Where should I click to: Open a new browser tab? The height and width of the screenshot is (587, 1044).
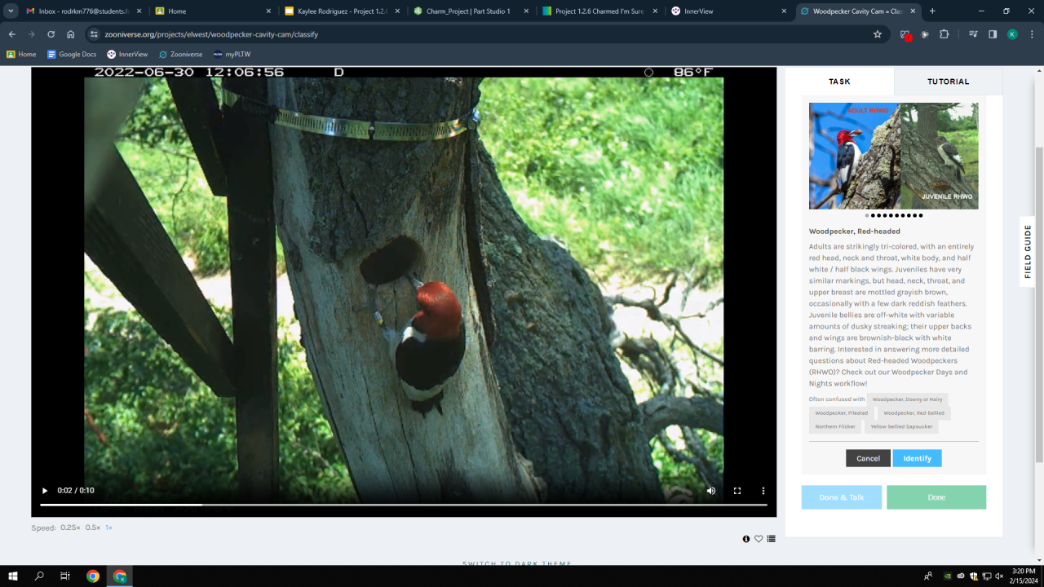click(x=932, y=11)
